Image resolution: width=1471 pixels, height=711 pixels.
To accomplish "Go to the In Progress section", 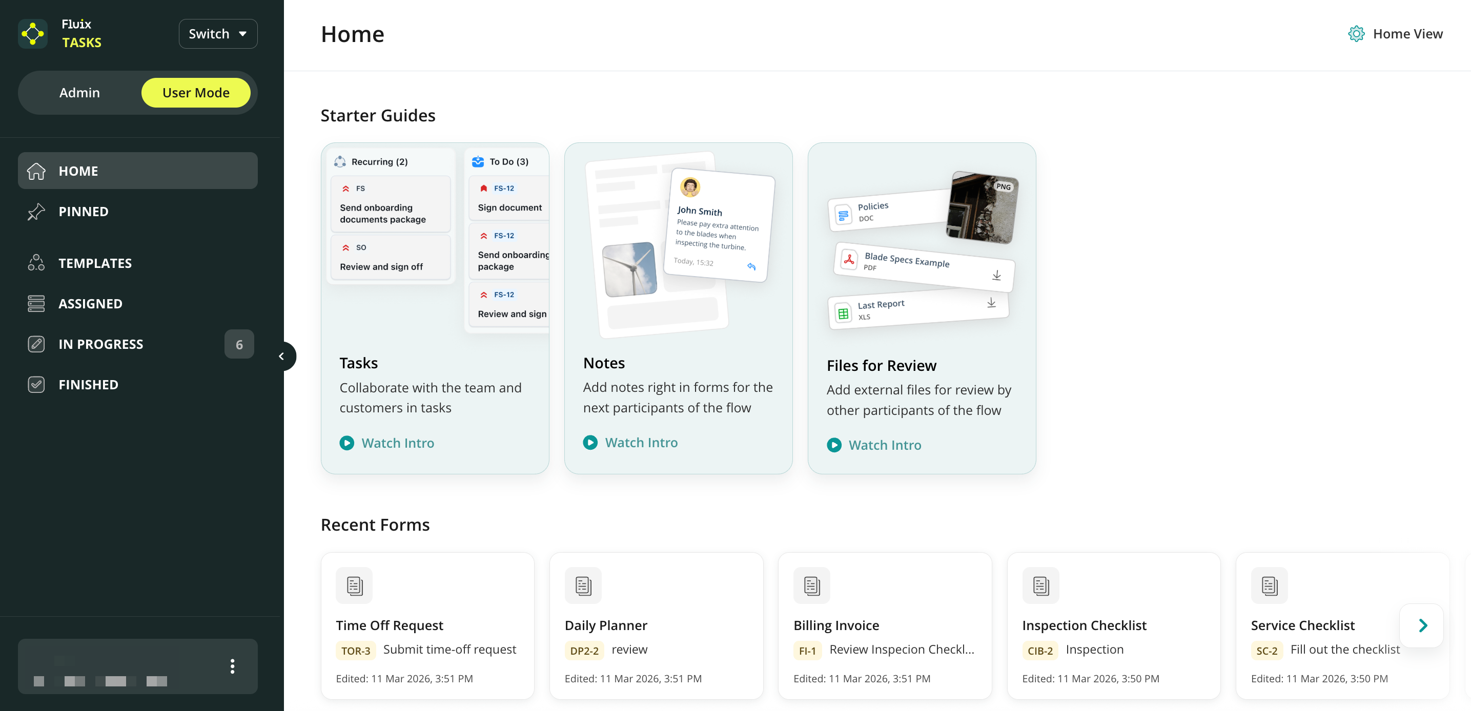I will pos(100,344).
